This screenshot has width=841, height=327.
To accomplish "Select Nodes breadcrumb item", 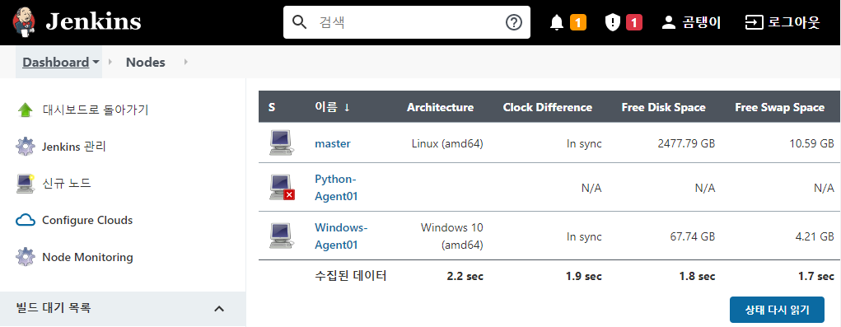I will (145, 62).
